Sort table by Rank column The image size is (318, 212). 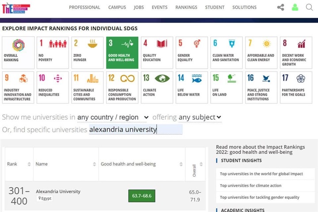[x=19, y=164]
